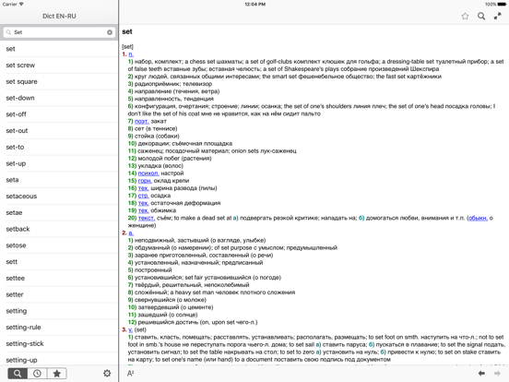
Task: Open settings gear in sidebar footer
Action: [x=107, y=373]
